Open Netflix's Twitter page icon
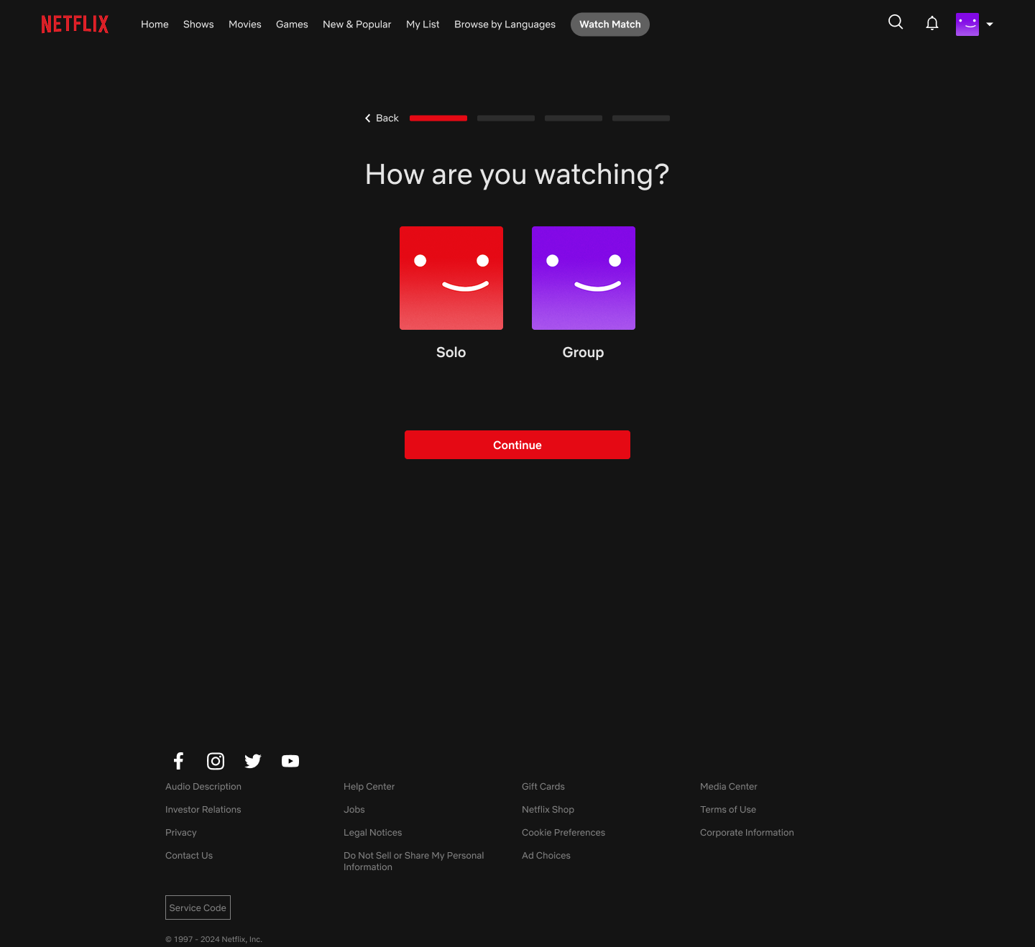This screenshot has width=1035, height=947. (x=253, y=761)
